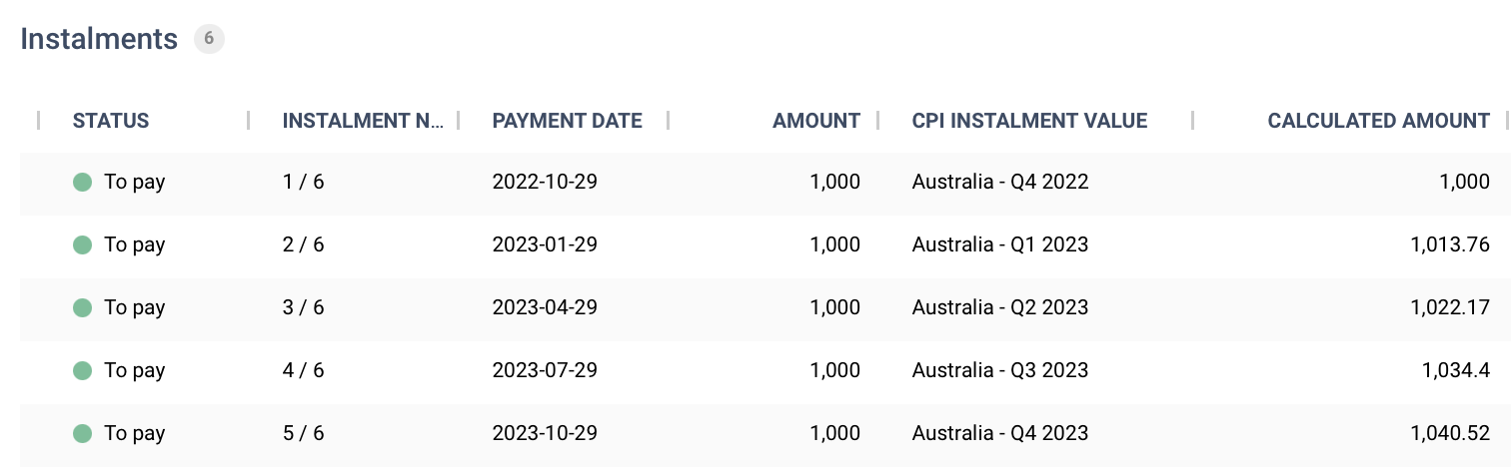Sort by the CALCULATED AMOUNT column header

point(1378,121)
